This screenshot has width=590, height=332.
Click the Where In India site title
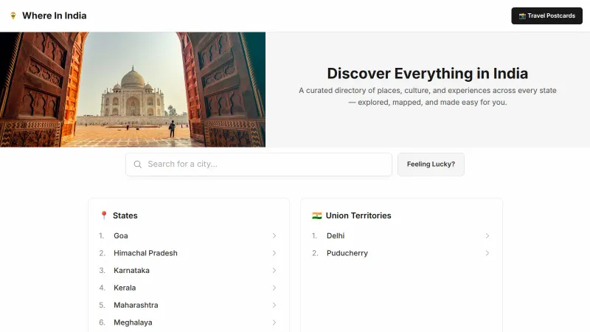[x=54, y=15]
